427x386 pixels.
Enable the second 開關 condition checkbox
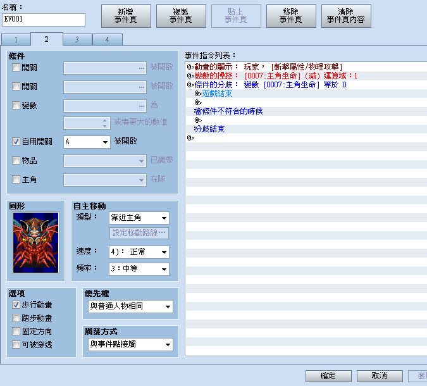coord(16,86)
